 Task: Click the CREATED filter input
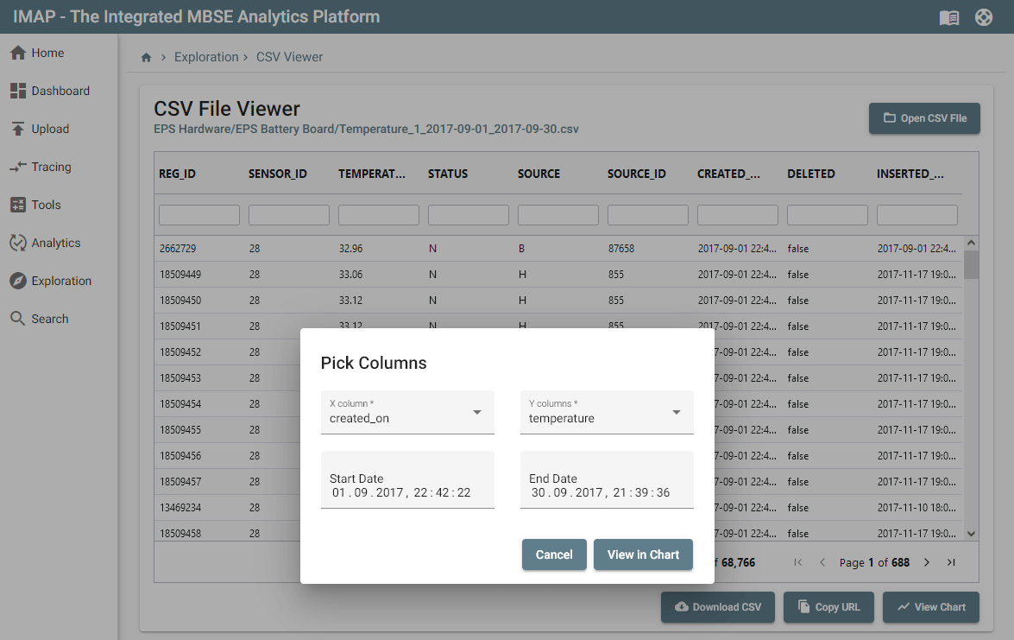(738, 215)
